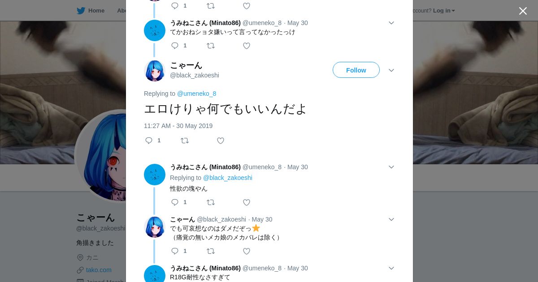
Task: Open Log in dropdown in header
Action: coord(444,11)
